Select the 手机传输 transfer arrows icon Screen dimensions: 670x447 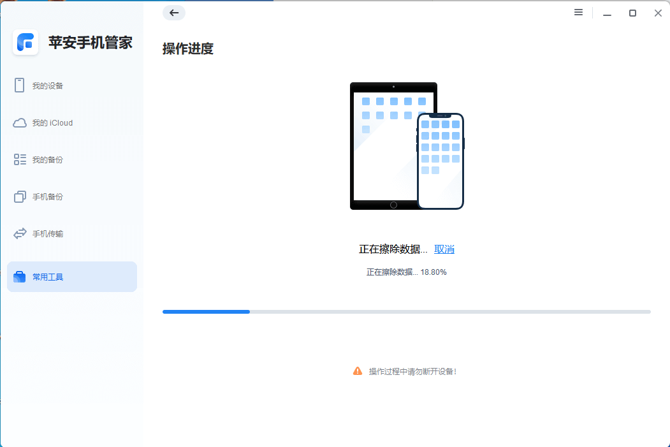19,233
